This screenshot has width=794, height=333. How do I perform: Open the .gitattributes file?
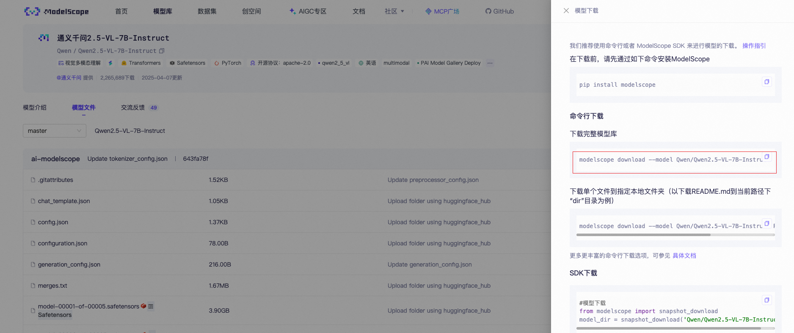point(55,180)
